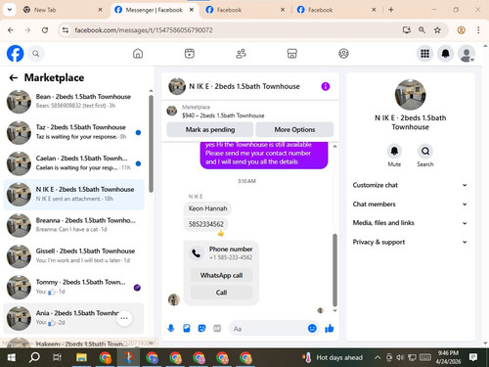Screen dimensions: 489x367
Task: Click the 5852334562 message bubble
Action: [x=206, y=224]
